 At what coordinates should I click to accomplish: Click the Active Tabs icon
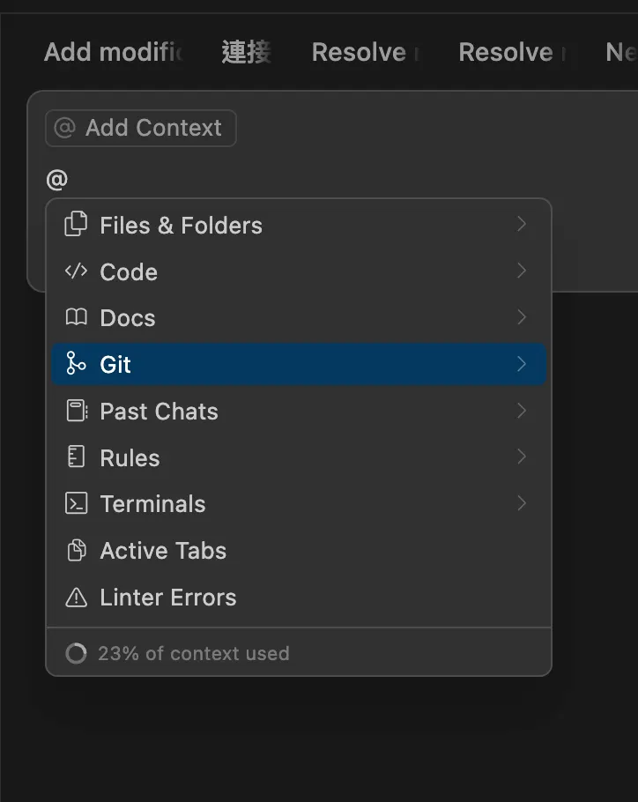pos(77,551)
